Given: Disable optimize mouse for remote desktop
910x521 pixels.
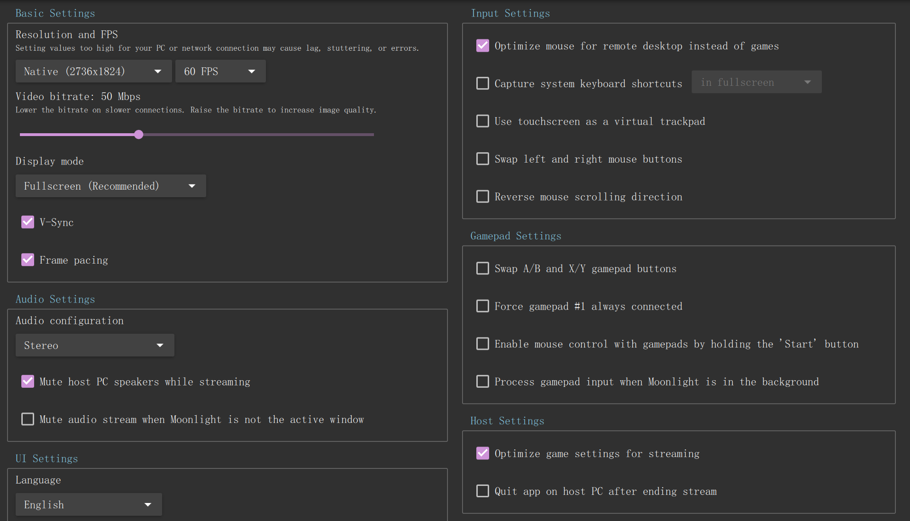Looking at the screenshot, I should 482,46.
